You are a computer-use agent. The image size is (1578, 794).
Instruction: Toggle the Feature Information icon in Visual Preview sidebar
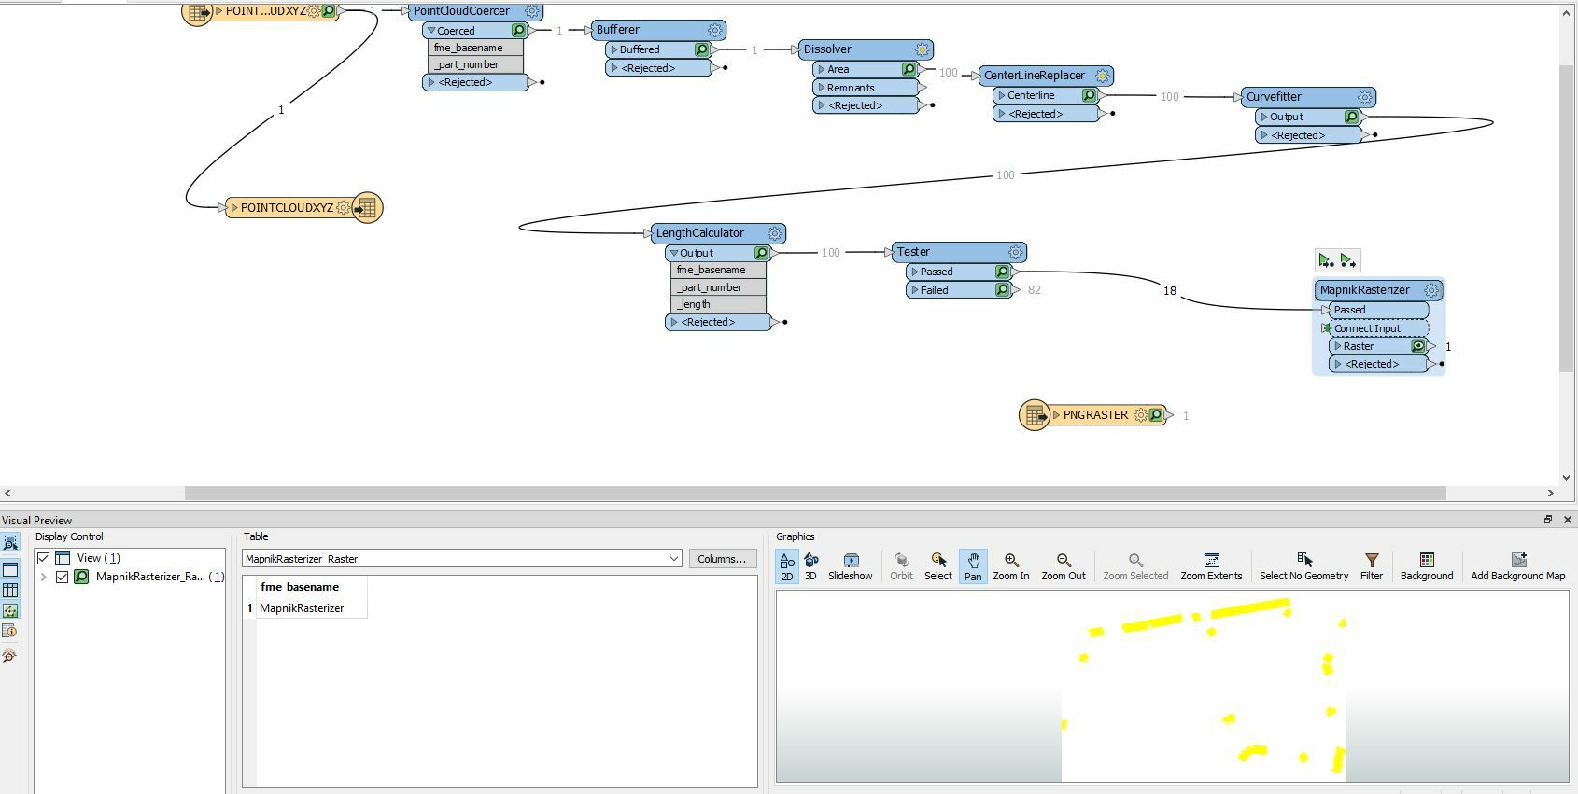click(10, 632)
